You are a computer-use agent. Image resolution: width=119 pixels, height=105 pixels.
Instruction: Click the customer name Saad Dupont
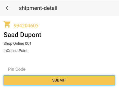coord(23,35)
